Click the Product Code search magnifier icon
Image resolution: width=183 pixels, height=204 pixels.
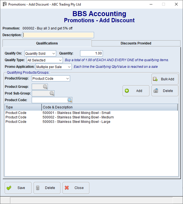pos(70,100)
